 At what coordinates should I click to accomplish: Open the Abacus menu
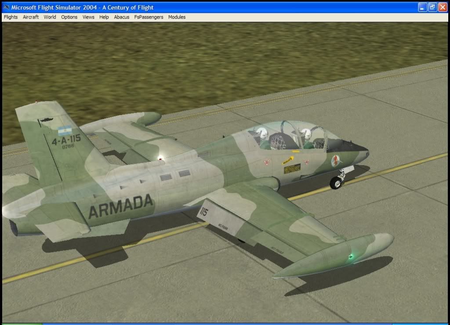click(122, 17)
